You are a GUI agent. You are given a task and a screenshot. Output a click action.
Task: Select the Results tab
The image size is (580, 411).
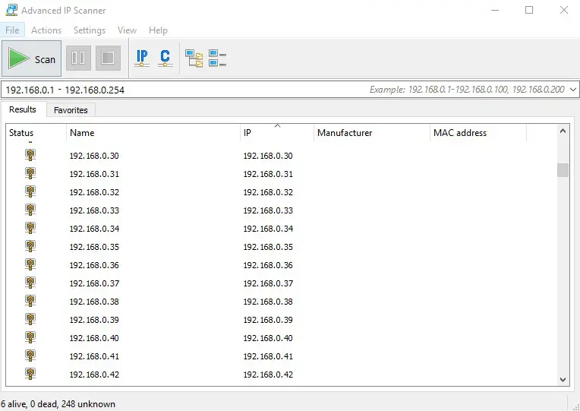tap(23, 109)
